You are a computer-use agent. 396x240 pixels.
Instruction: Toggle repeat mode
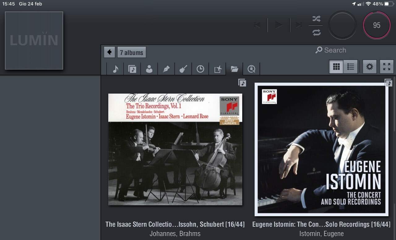click(x=316, y=32)
